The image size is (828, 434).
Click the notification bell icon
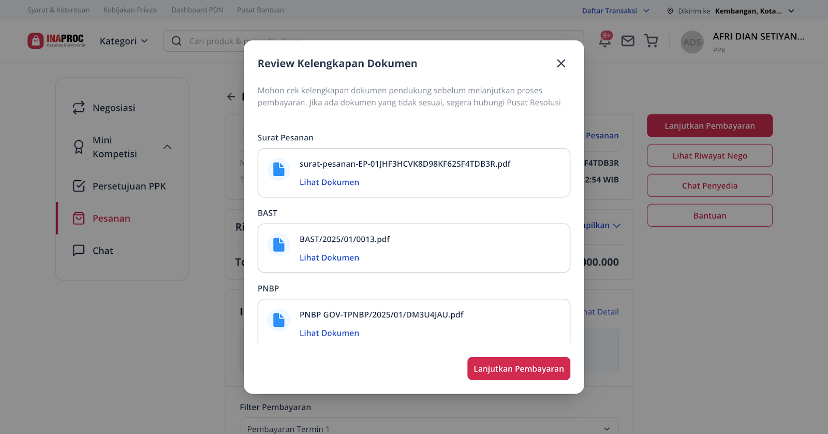pos(604,41)
